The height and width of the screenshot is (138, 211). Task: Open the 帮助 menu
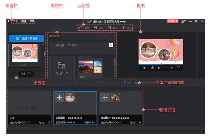pos(32,21)
